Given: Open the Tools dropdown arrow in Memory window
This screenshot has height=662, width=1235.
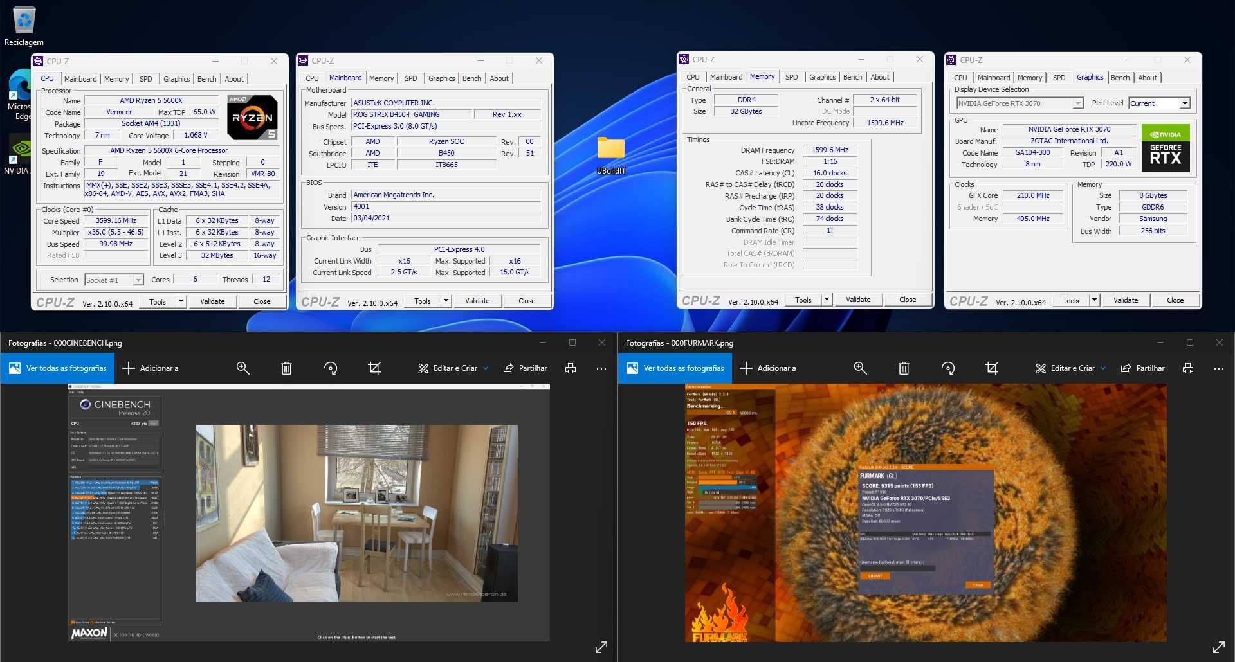Looking at the screenshot, I should point(827,300).
